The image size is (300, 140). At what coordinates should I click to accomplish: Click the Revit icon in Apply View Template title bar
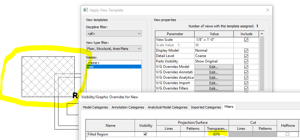pyautogui.click(x=86, y=10)
